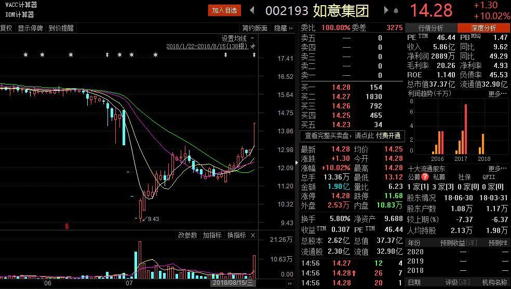Viewport: 511px width, 289px height.
Task: Click the 换指标 button
Action: click(x=236, y=236)
